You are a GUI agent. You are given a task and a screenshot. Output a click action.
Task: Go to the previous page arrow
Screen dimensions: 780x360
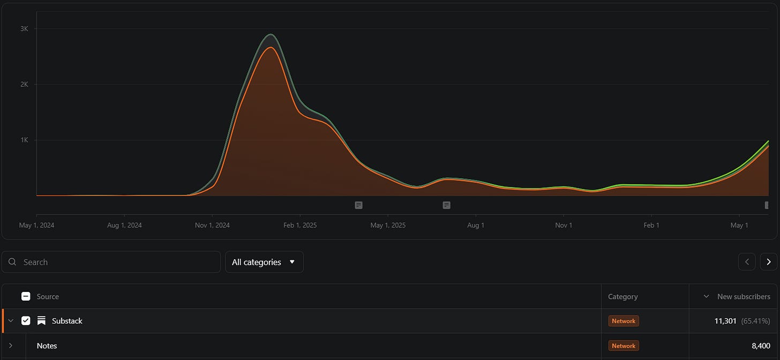pos(747,262)
